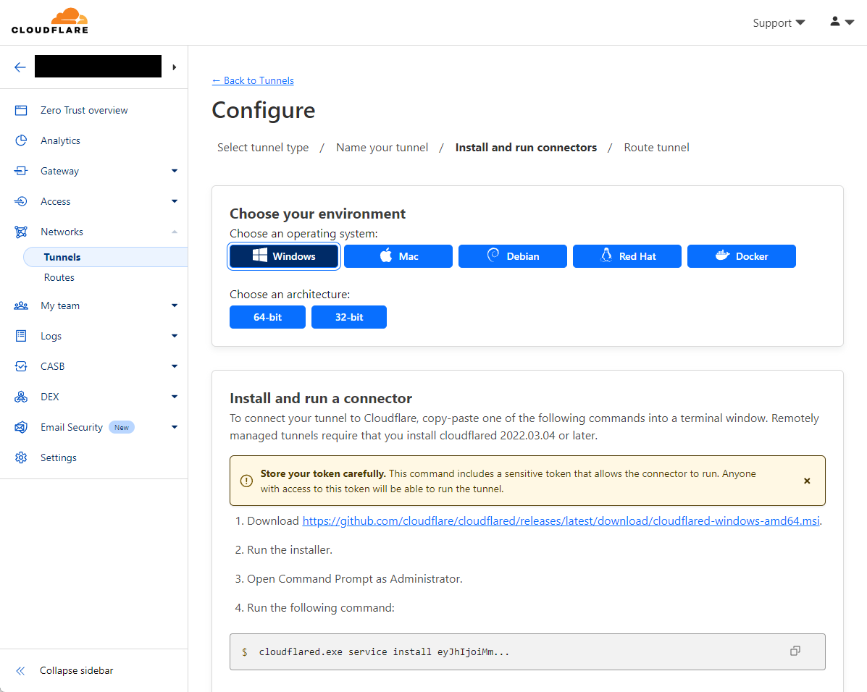The height and width of the screenshot is (692, 867).
Task: Click the cloudflared.exe service install command box
Action: [x=527, y=651]
